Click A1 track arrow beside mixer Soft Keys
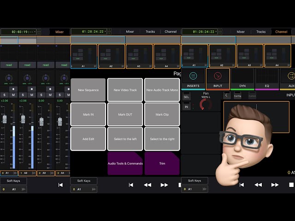 [x=24, y=189]
